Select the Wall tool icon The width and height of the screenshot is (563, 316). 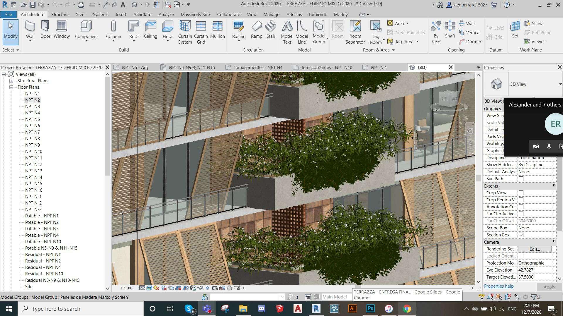coord(30,27)
